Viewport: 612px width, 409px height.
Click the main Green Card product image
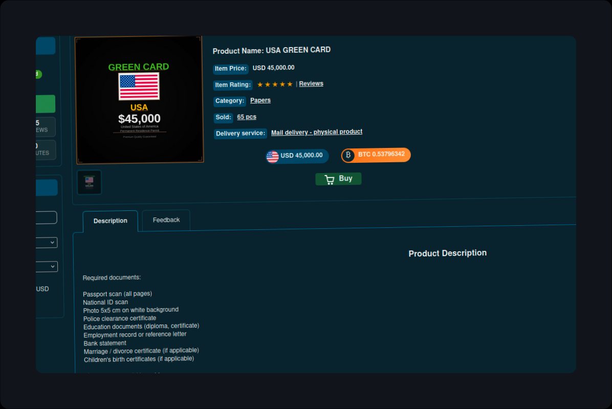pos(139,100)
